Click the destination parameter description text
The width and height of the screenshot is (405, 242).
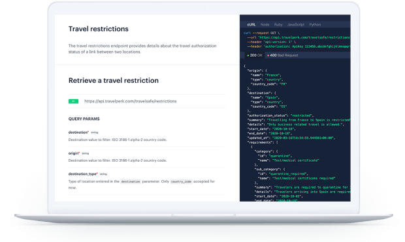tap(118, 140)
